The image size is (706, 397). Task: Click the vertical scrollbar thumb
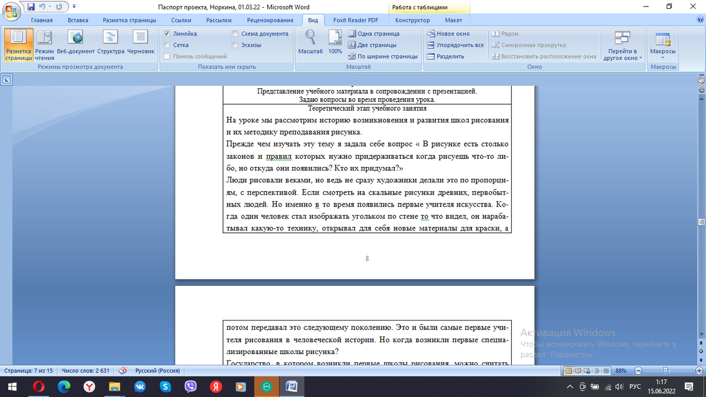pyautogui.click(x=701, y=221)
